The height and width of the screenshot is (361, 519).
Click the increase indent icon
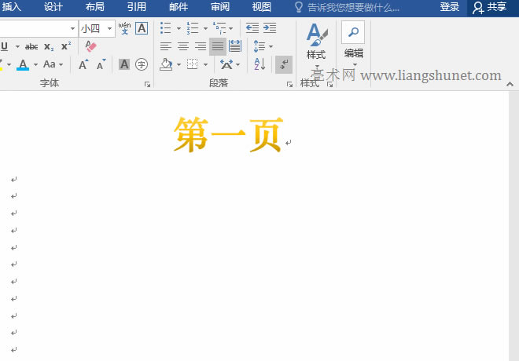pyautogui.click(x=270, y=28)
